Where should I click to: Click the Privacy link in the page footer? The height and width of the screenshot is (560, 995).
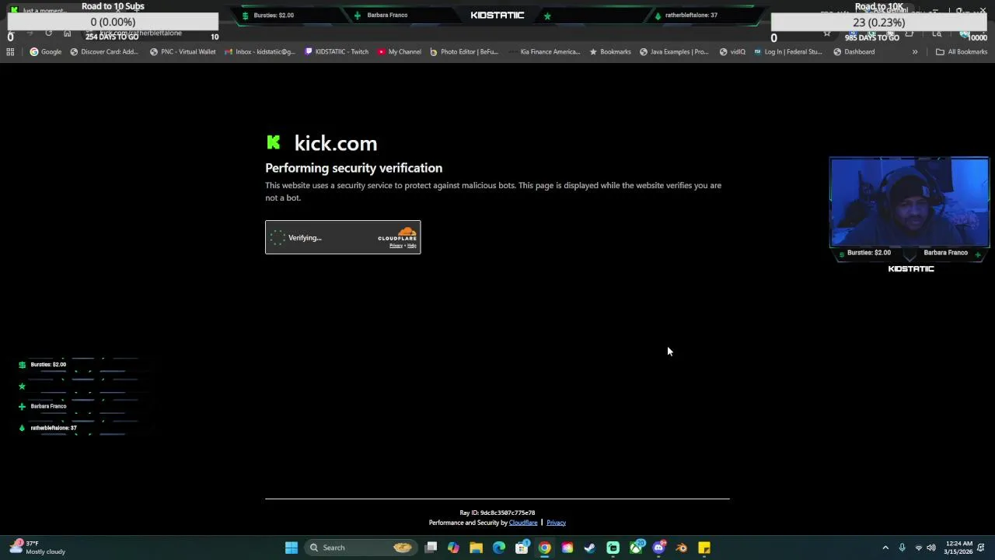click(x=556, y=523)
